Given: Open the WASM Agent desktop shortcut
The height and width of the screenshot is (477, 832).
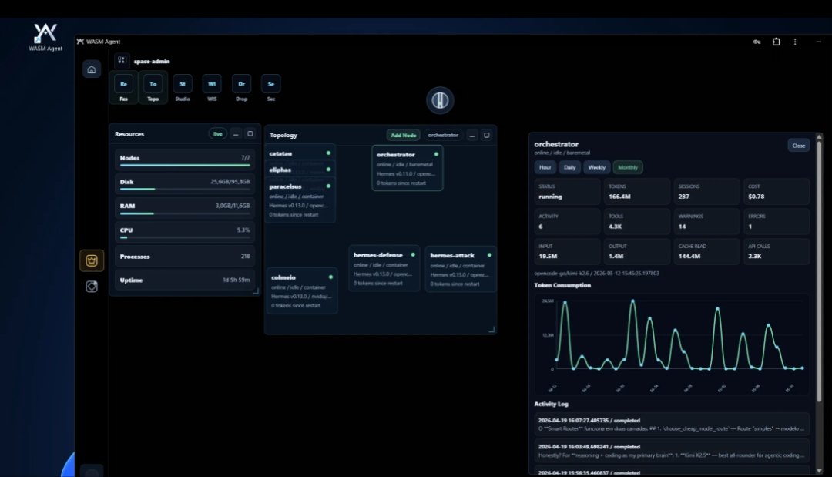Looking at the screenshot, I should pyautogui.click(x=45, y=37).
